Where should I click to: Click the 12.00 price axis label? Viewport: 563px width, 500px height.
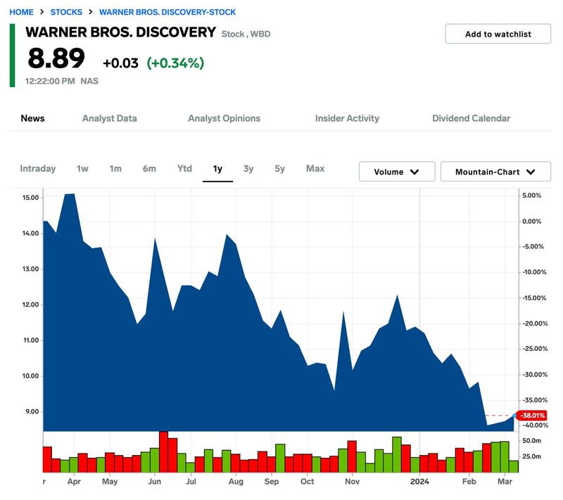point(30,305)
